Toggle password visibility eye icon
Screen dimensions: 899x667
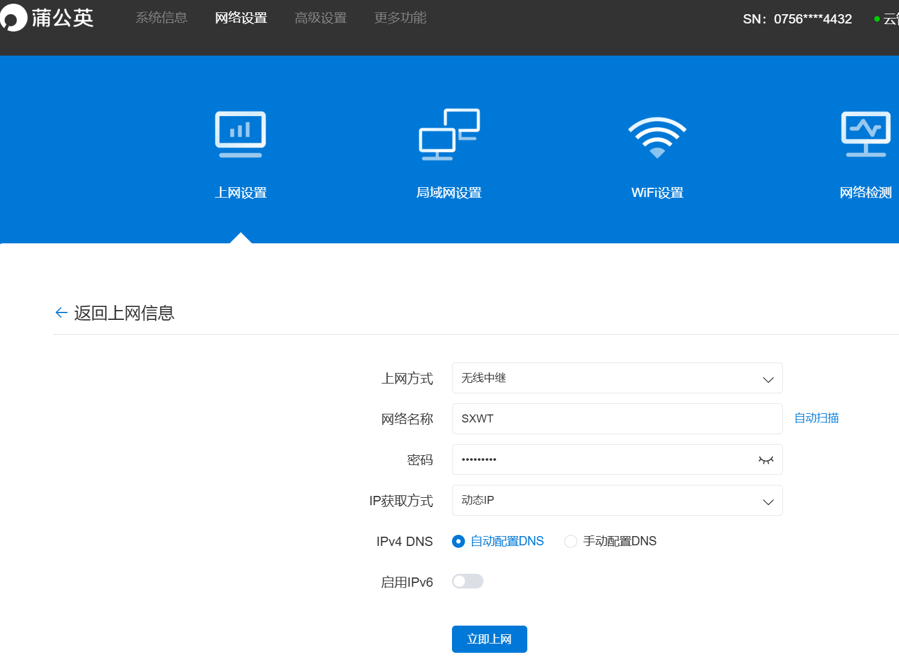coord(766,460)
